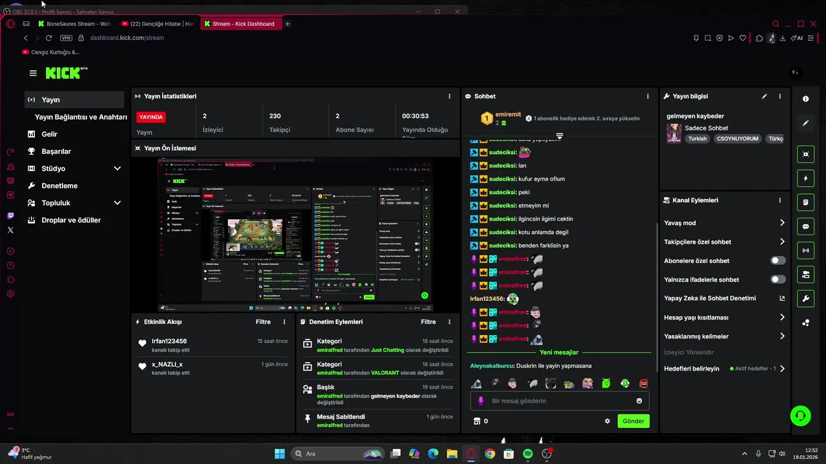The height and width of the screenshot is (464, 826).
Task: Open Yayın Bağlantısı ve Anahtarı
Action: coord(81,117)
